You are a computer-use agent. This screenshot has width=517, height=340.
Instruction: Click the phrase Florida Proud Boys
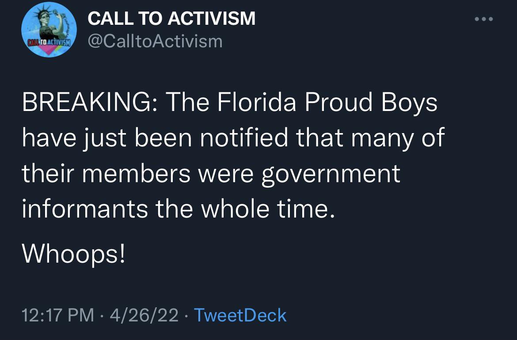point(327,103)
